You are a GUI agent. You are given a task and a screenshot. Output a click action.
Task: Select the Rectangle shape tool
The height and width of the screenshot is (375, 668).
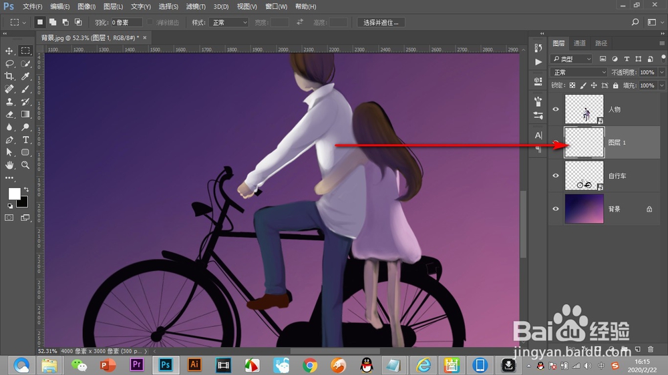click(25, 152)
